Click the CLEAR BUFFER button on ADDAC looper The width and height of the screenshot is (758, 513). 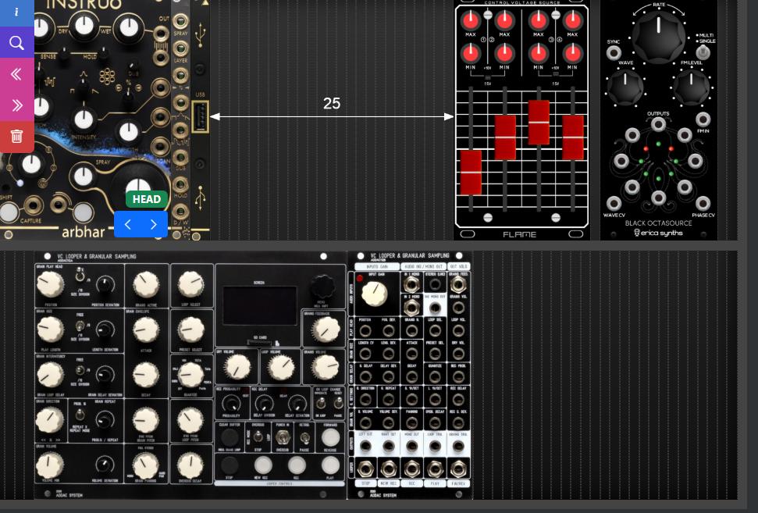coord(230,437)
